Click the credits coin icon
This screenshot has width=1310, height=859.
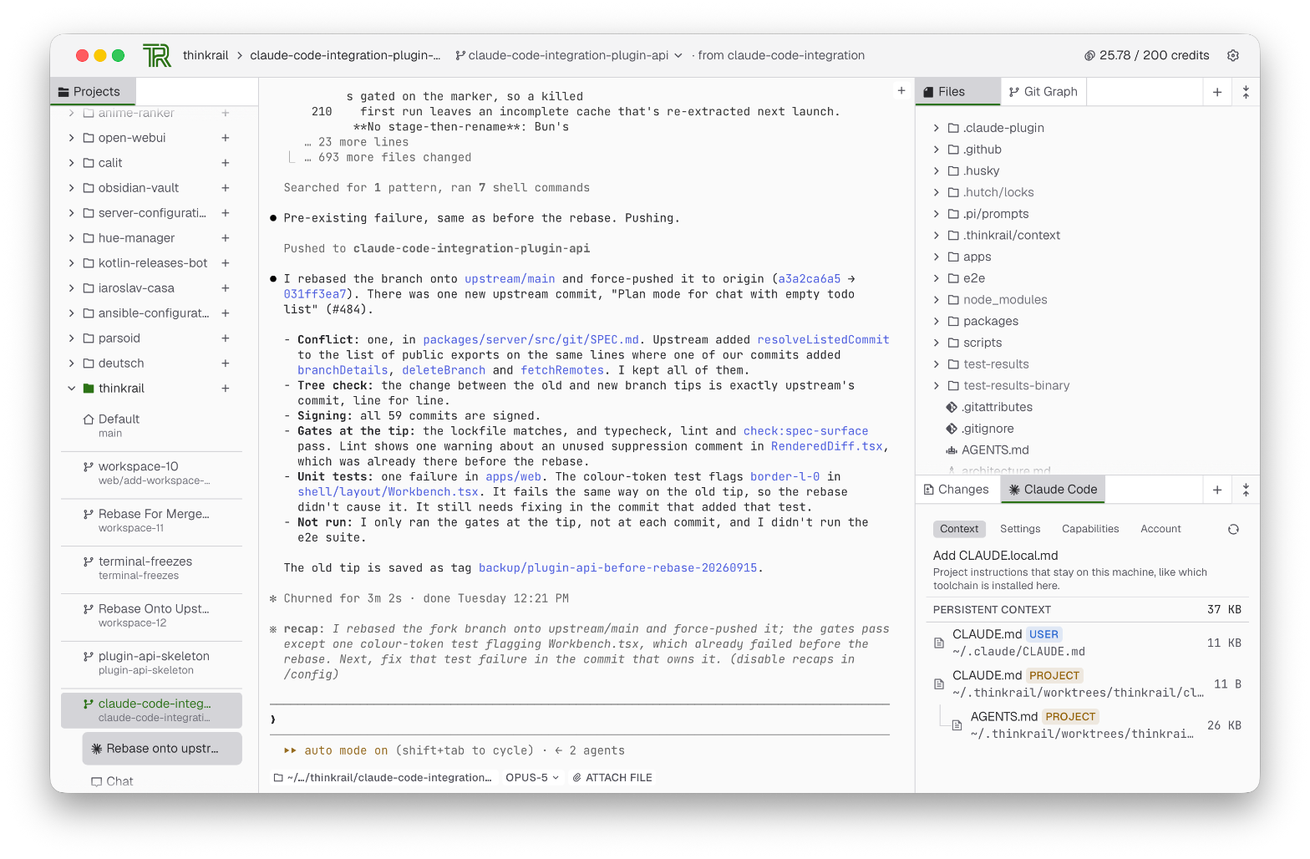click(1089, 56)
